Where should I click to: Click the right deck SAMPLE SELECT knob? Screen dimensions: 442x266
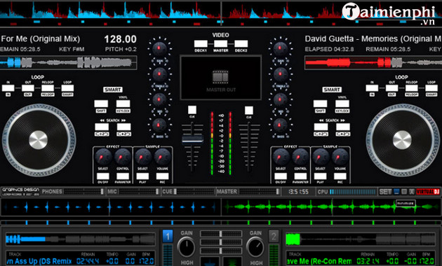321,157
